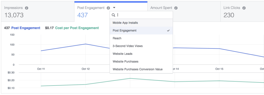264x95 pixels.
Task: Click Oct 15 axis label
Action: click(x=219, y=69)
